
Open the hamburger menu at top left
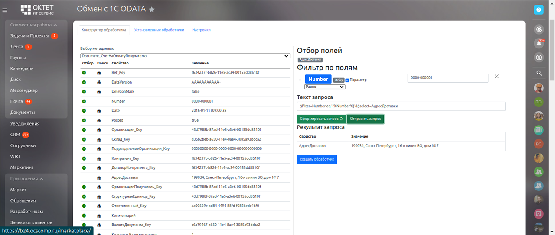click(5, 10)
